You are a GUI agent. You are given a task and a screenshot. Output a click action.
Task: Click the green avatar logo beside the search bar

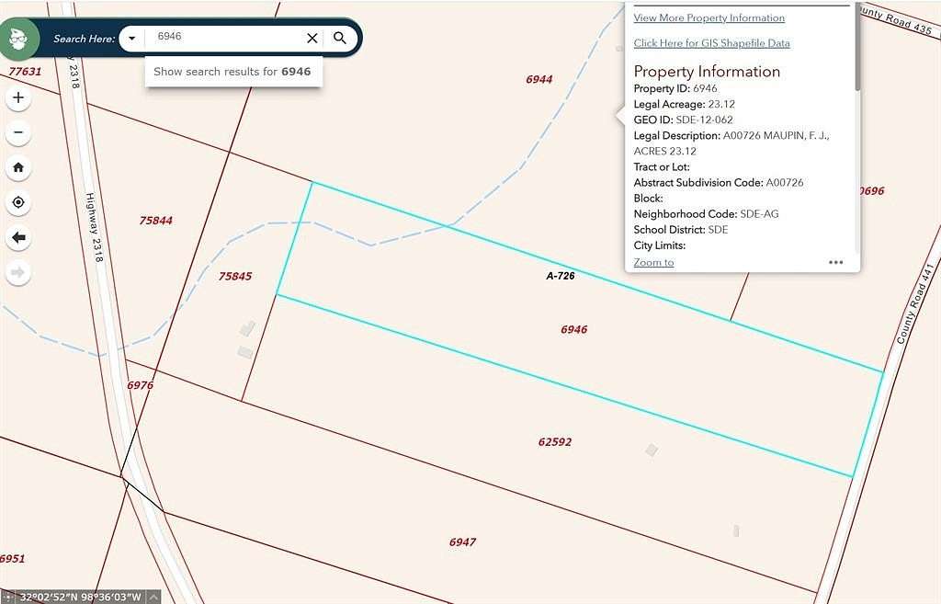tap(18, 40)
